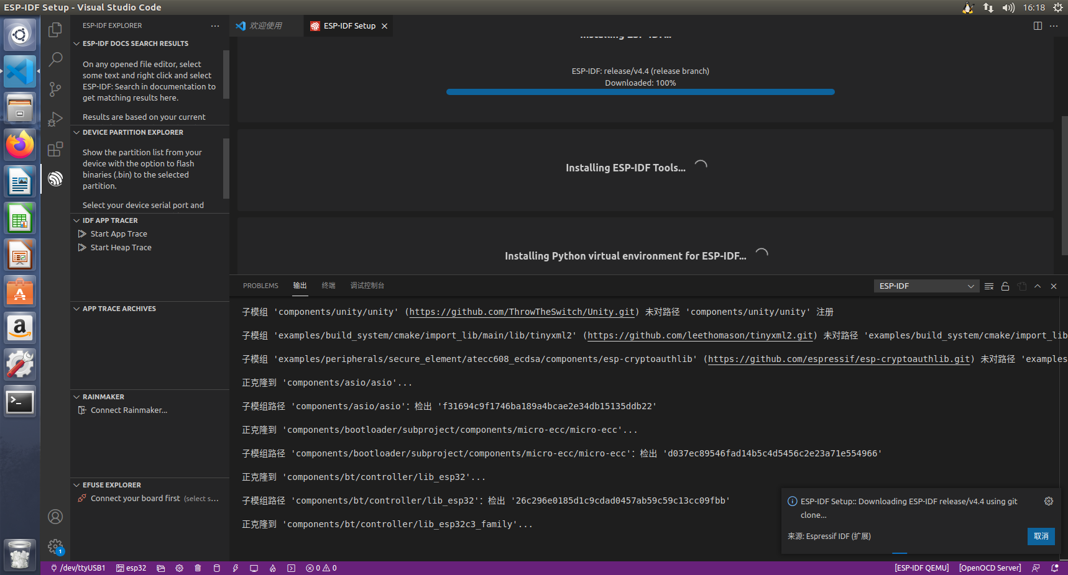Open LibreOffice Writer from the dock
Image resolution: width=1068 pixels, height=575 pixels.
(20, 183)
